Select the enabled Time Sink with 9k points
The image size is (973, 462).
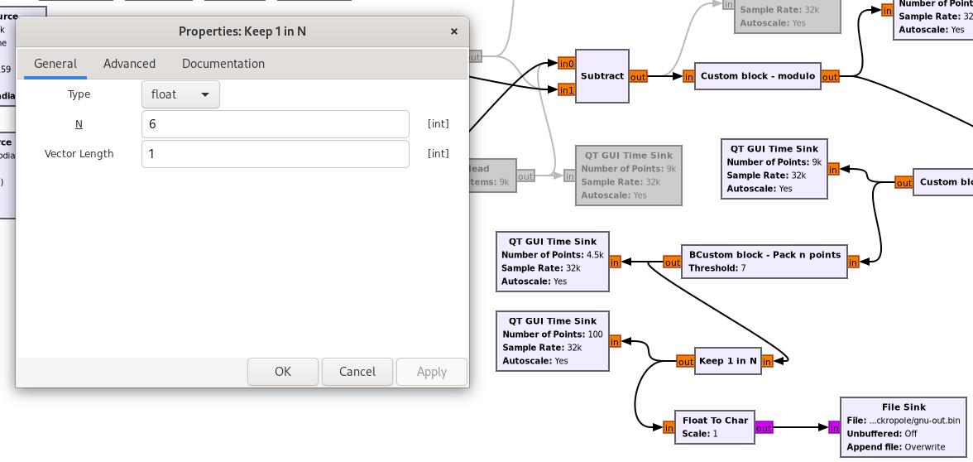(x=774, y=169)
